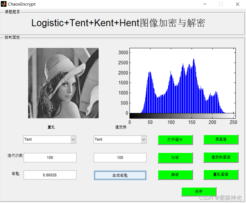Open the 置乱 Tent dropdown

[50, 139]
